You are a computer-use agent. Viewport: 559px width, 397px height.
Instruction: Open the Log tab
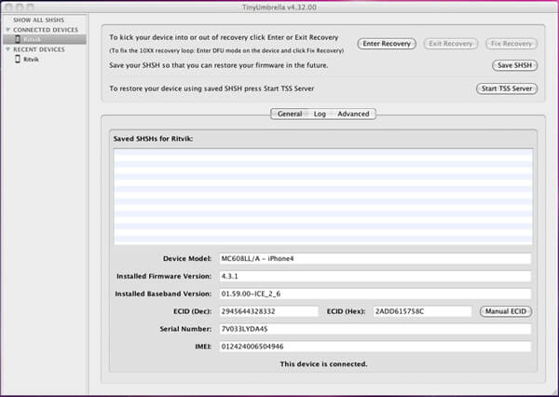click(x=320, y=114)
